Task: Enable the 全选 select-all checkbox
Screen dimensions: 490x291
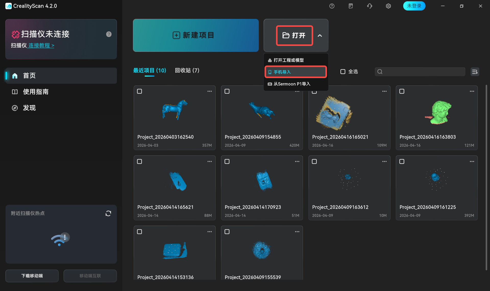Action: click(343, 72)
